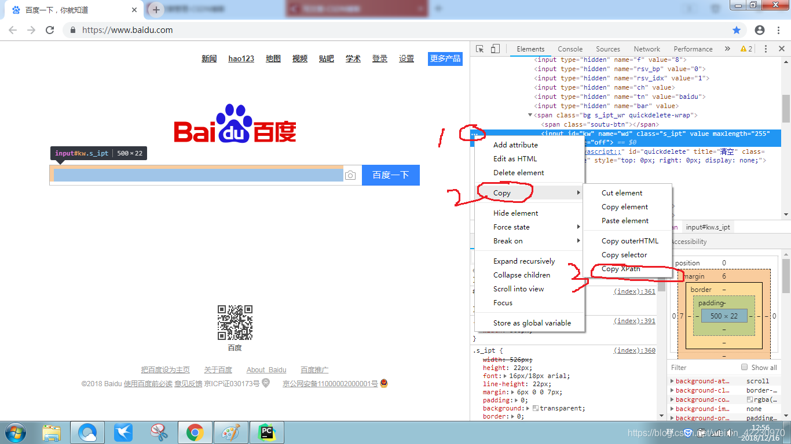
Task: Click the transparent background color swatch
Action: click(x=536, y=408)
